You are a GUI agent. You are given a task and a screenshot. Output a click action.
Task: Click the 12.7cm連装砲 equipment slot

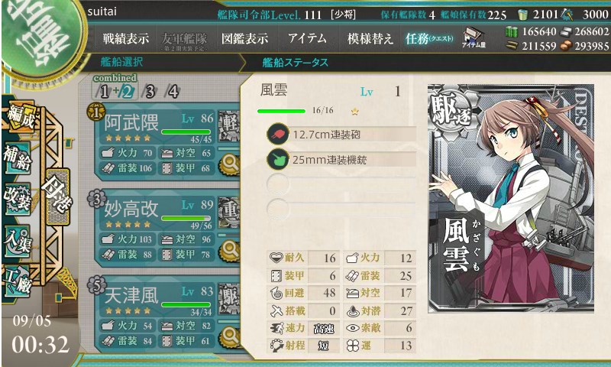(x=341, y=135)
